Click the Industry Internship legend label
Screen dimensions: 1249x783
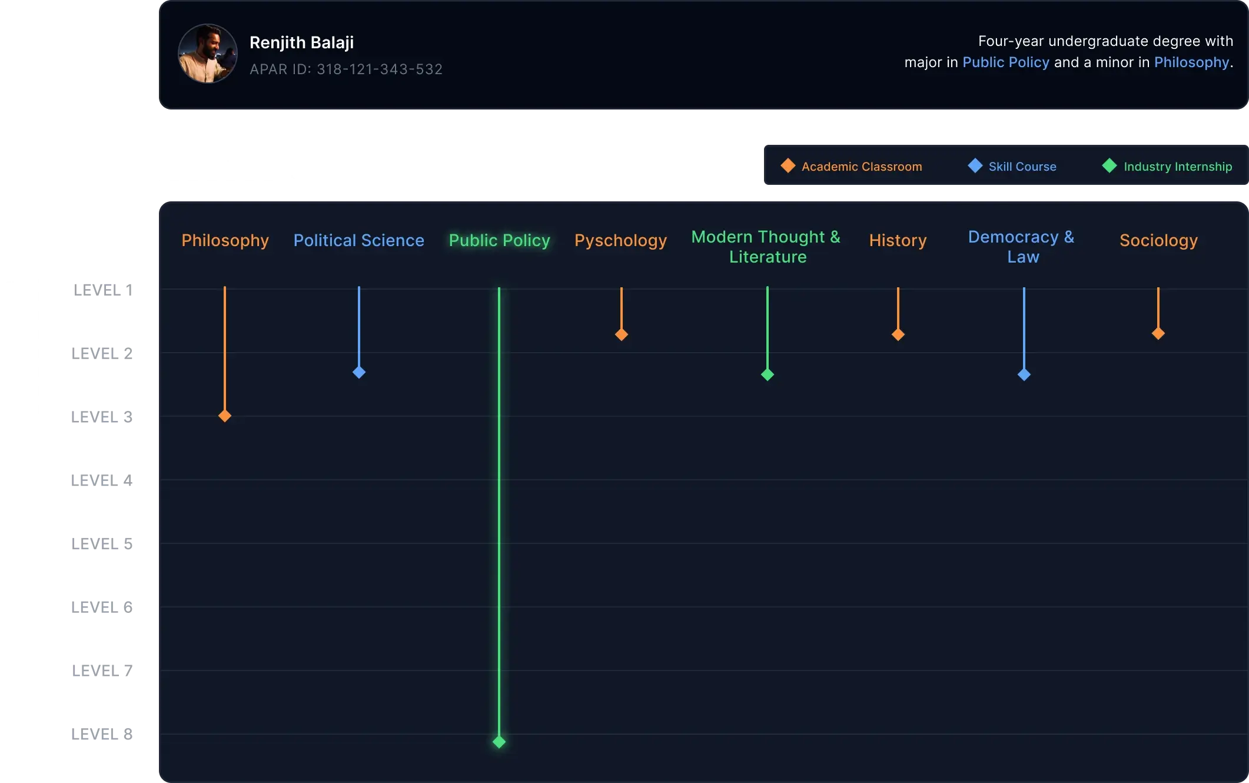click(1177, 167)
